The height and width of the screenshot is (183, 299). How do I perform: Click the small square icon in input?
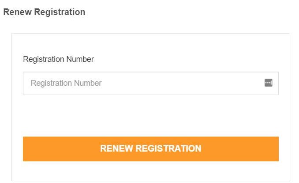[268, 83]
